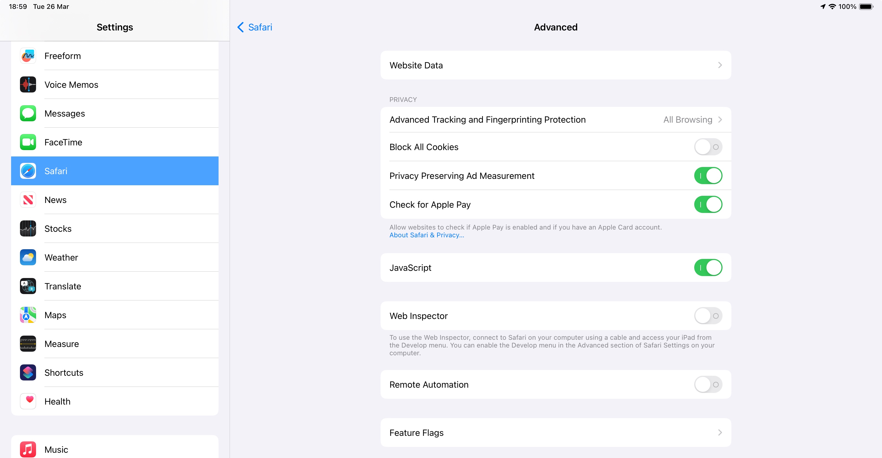The image size is (882, 458).
Task: Tap the battery status indicator
Action: pyautogui.click(x=866, y=7)
